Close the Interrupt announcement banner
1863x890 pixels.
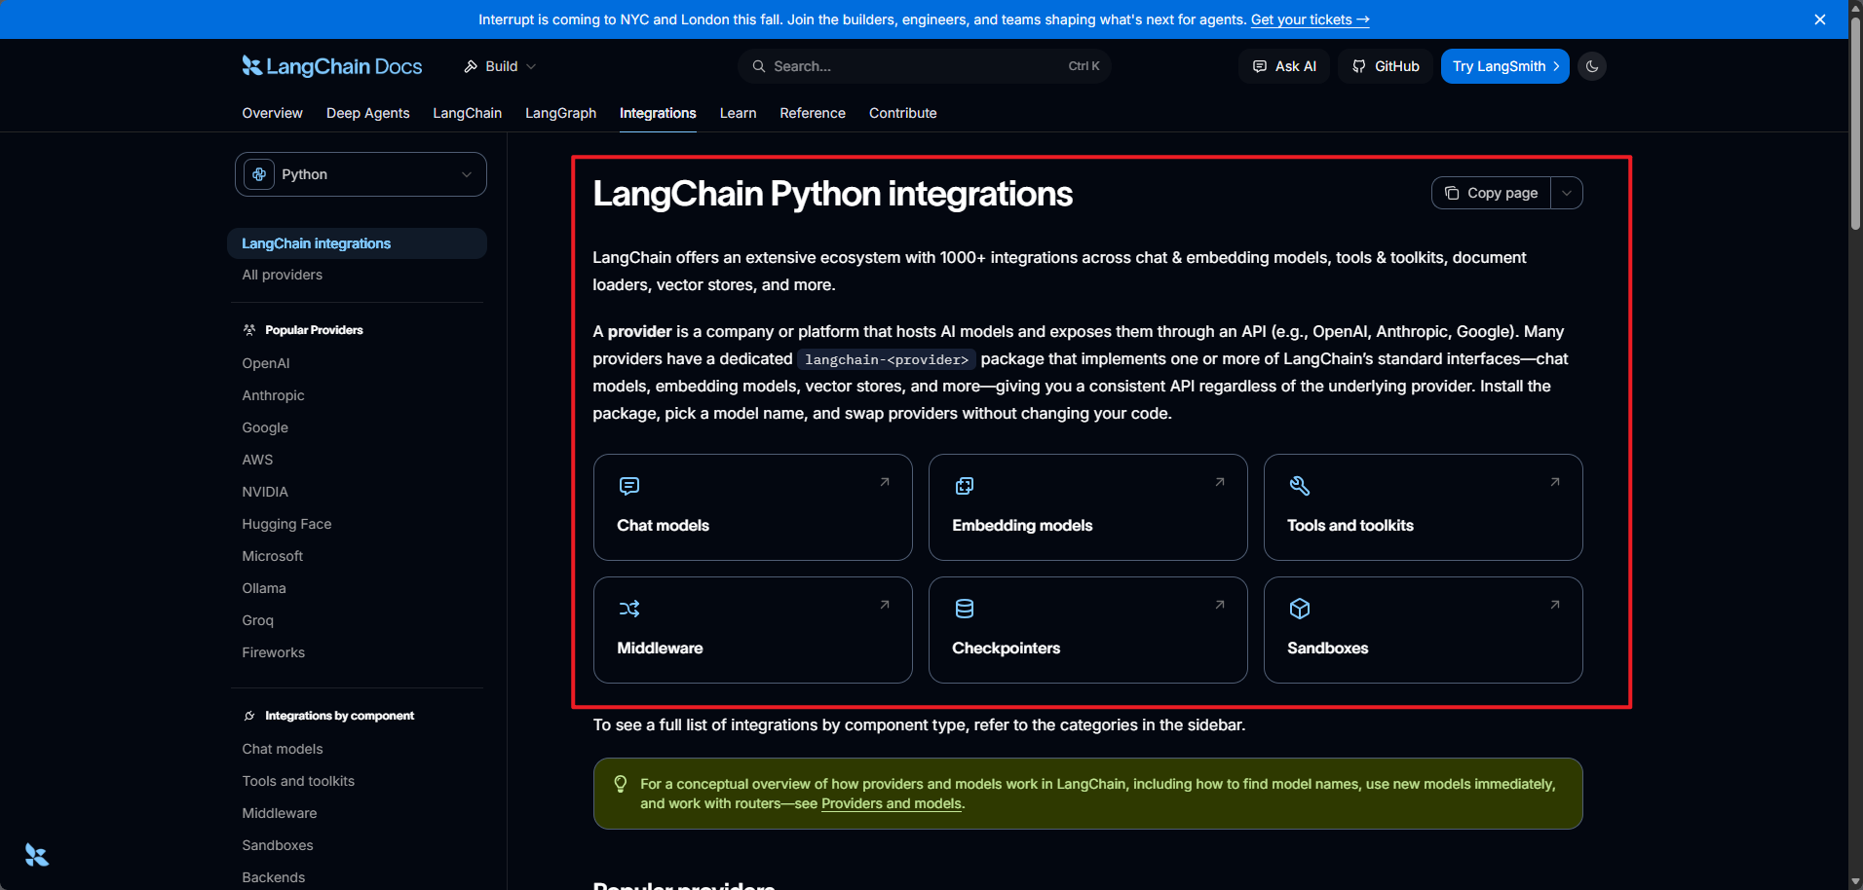[x=1820, y=19]
